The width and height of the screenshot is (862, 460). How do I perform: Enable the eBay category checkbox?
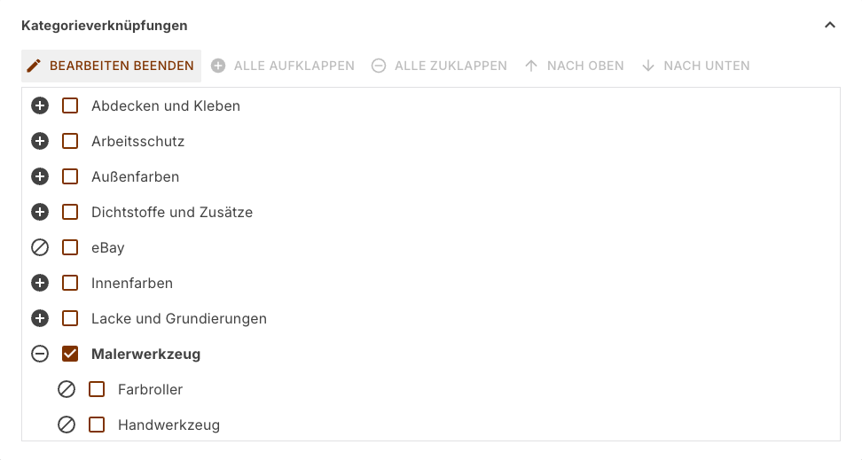coord(70,248)
